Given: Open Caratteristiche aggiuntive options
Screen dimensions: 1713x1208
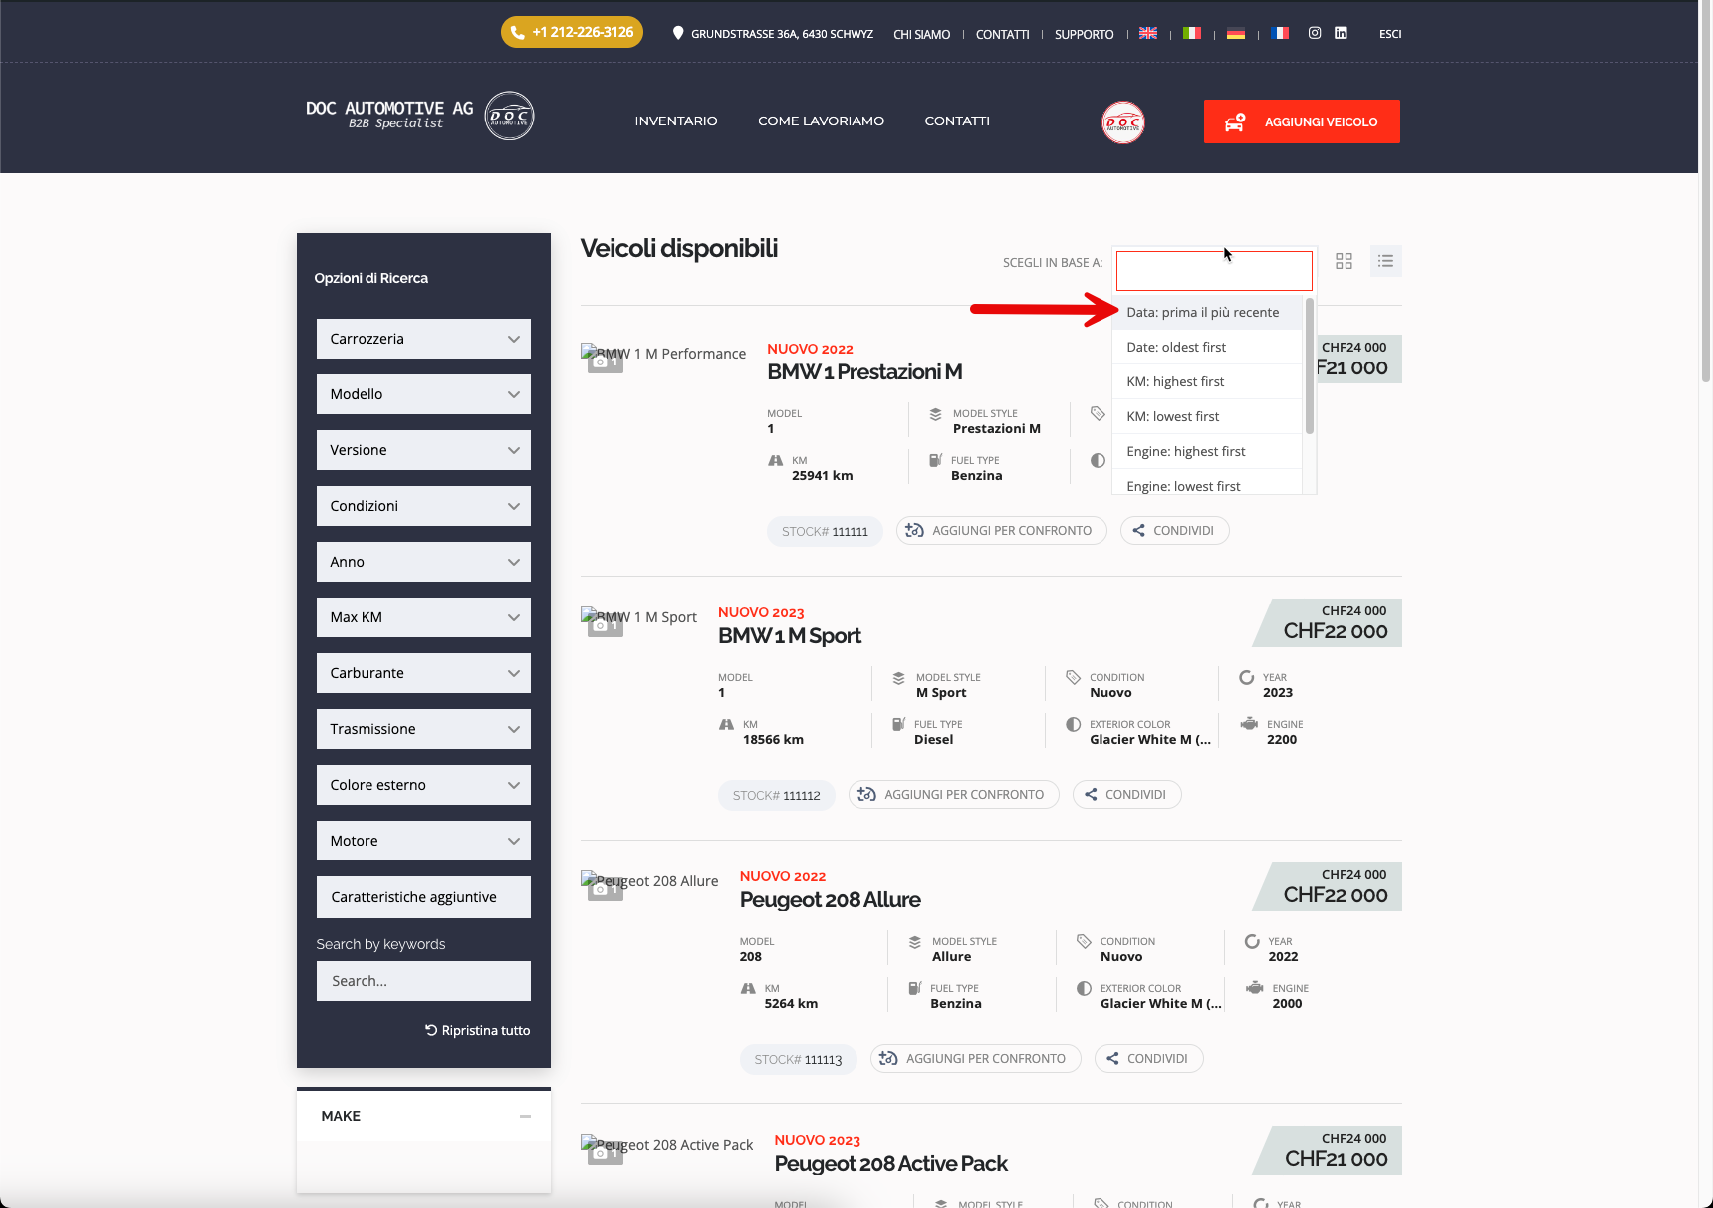Looking at the screenshot, I should [423, 897].
